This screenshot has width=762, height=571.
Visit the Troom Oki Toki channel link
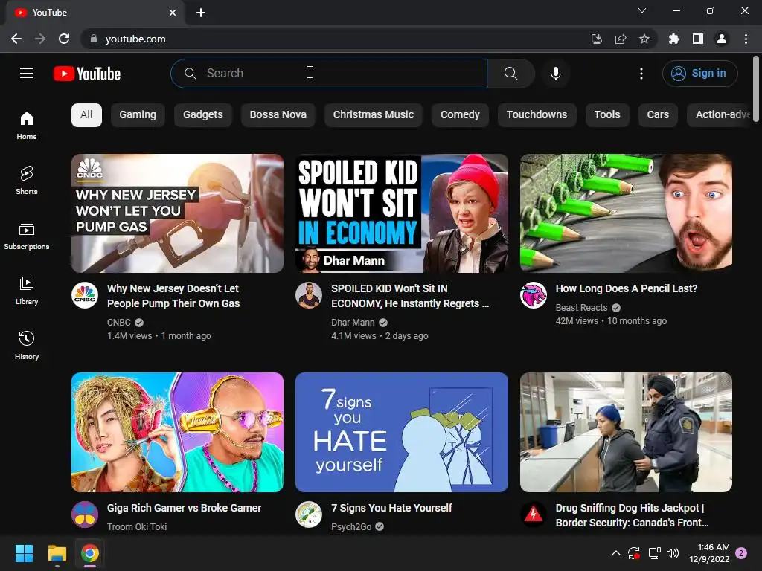[137, 527]
